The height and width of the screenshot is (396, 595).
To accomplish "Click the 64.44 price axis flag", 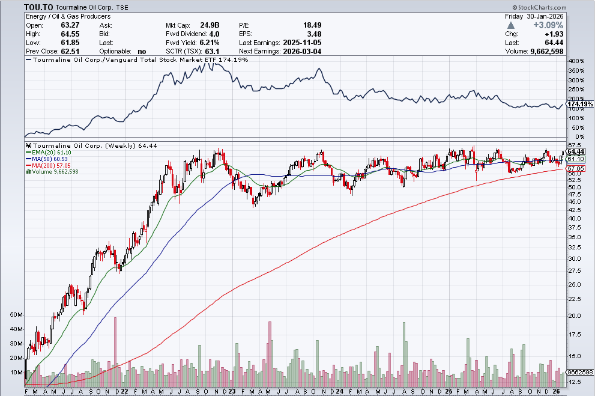I will pos(576,151).
